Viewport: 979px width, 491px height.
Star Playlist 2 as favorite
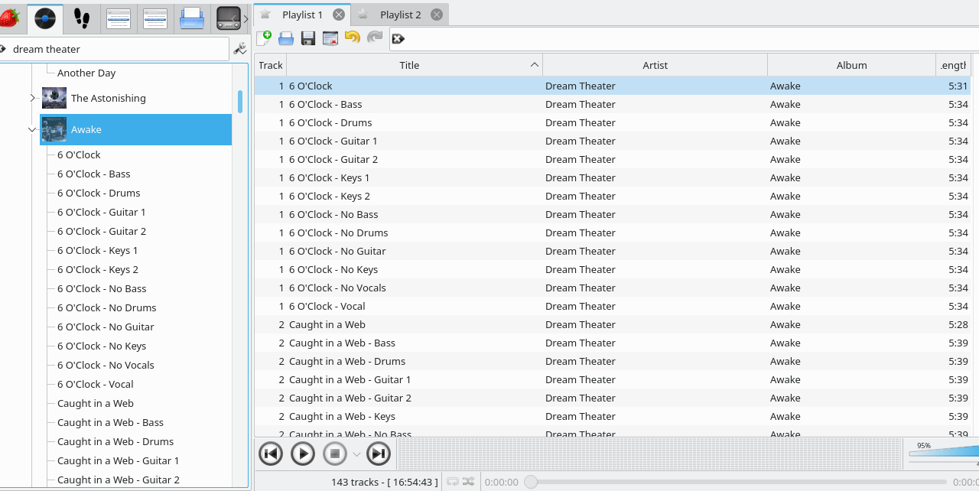tap(363, 14)
